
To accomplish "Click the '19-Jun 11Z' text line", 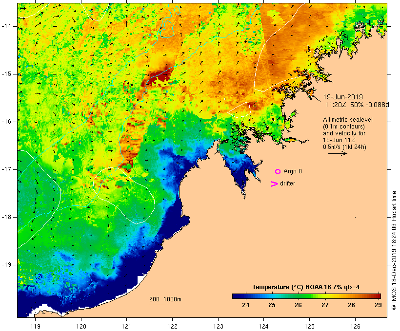I will (x=339, y=140).
